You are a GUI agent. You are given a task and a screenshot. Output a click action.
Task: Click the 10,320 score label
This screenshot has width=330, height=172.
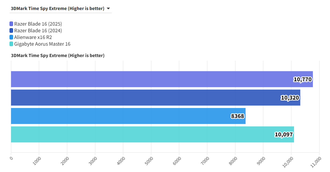(290, 98)
